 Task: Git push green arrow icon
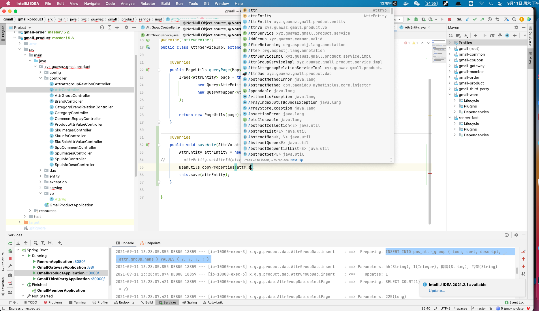(482, 19)
